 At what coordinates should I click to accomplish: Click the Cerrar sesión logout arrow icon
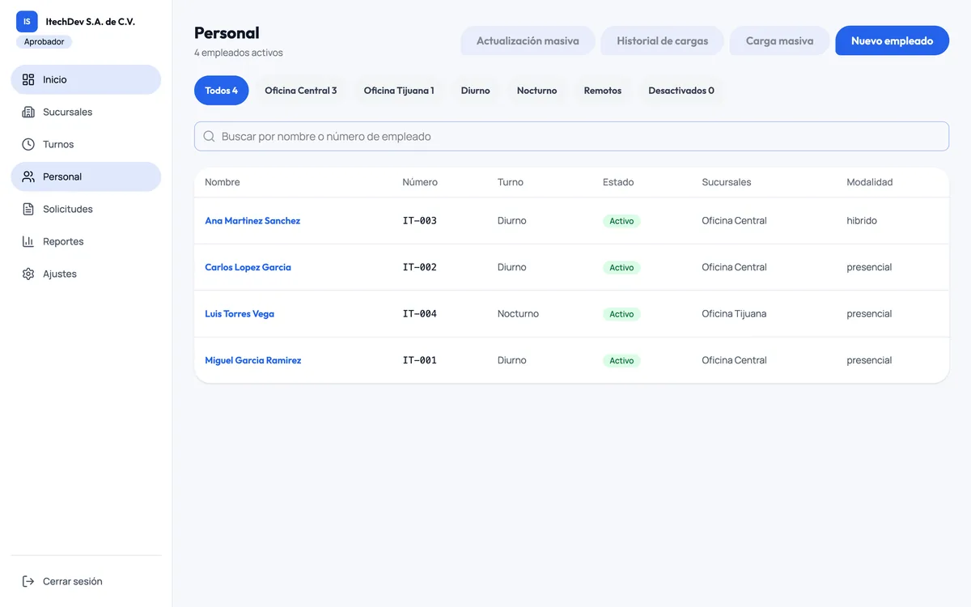28,581
